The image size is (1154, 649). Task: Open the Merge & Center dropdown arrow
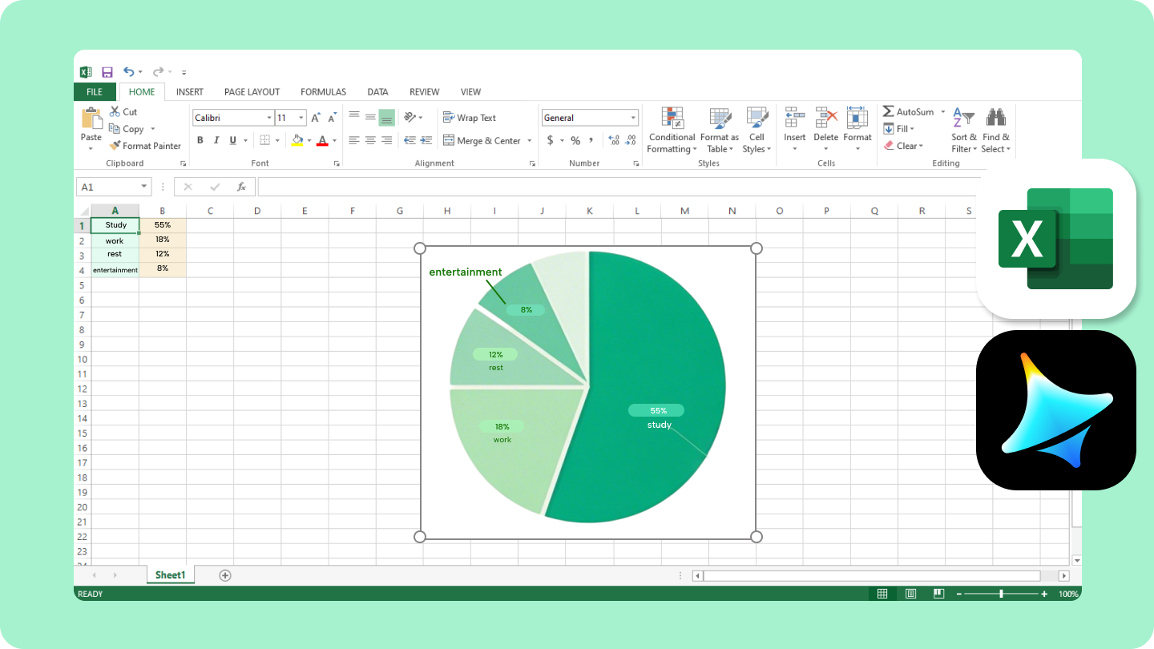529,140
